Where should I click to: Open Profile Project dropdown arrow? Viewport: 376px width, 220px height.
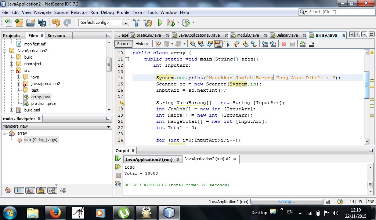[x=193, y=22]
